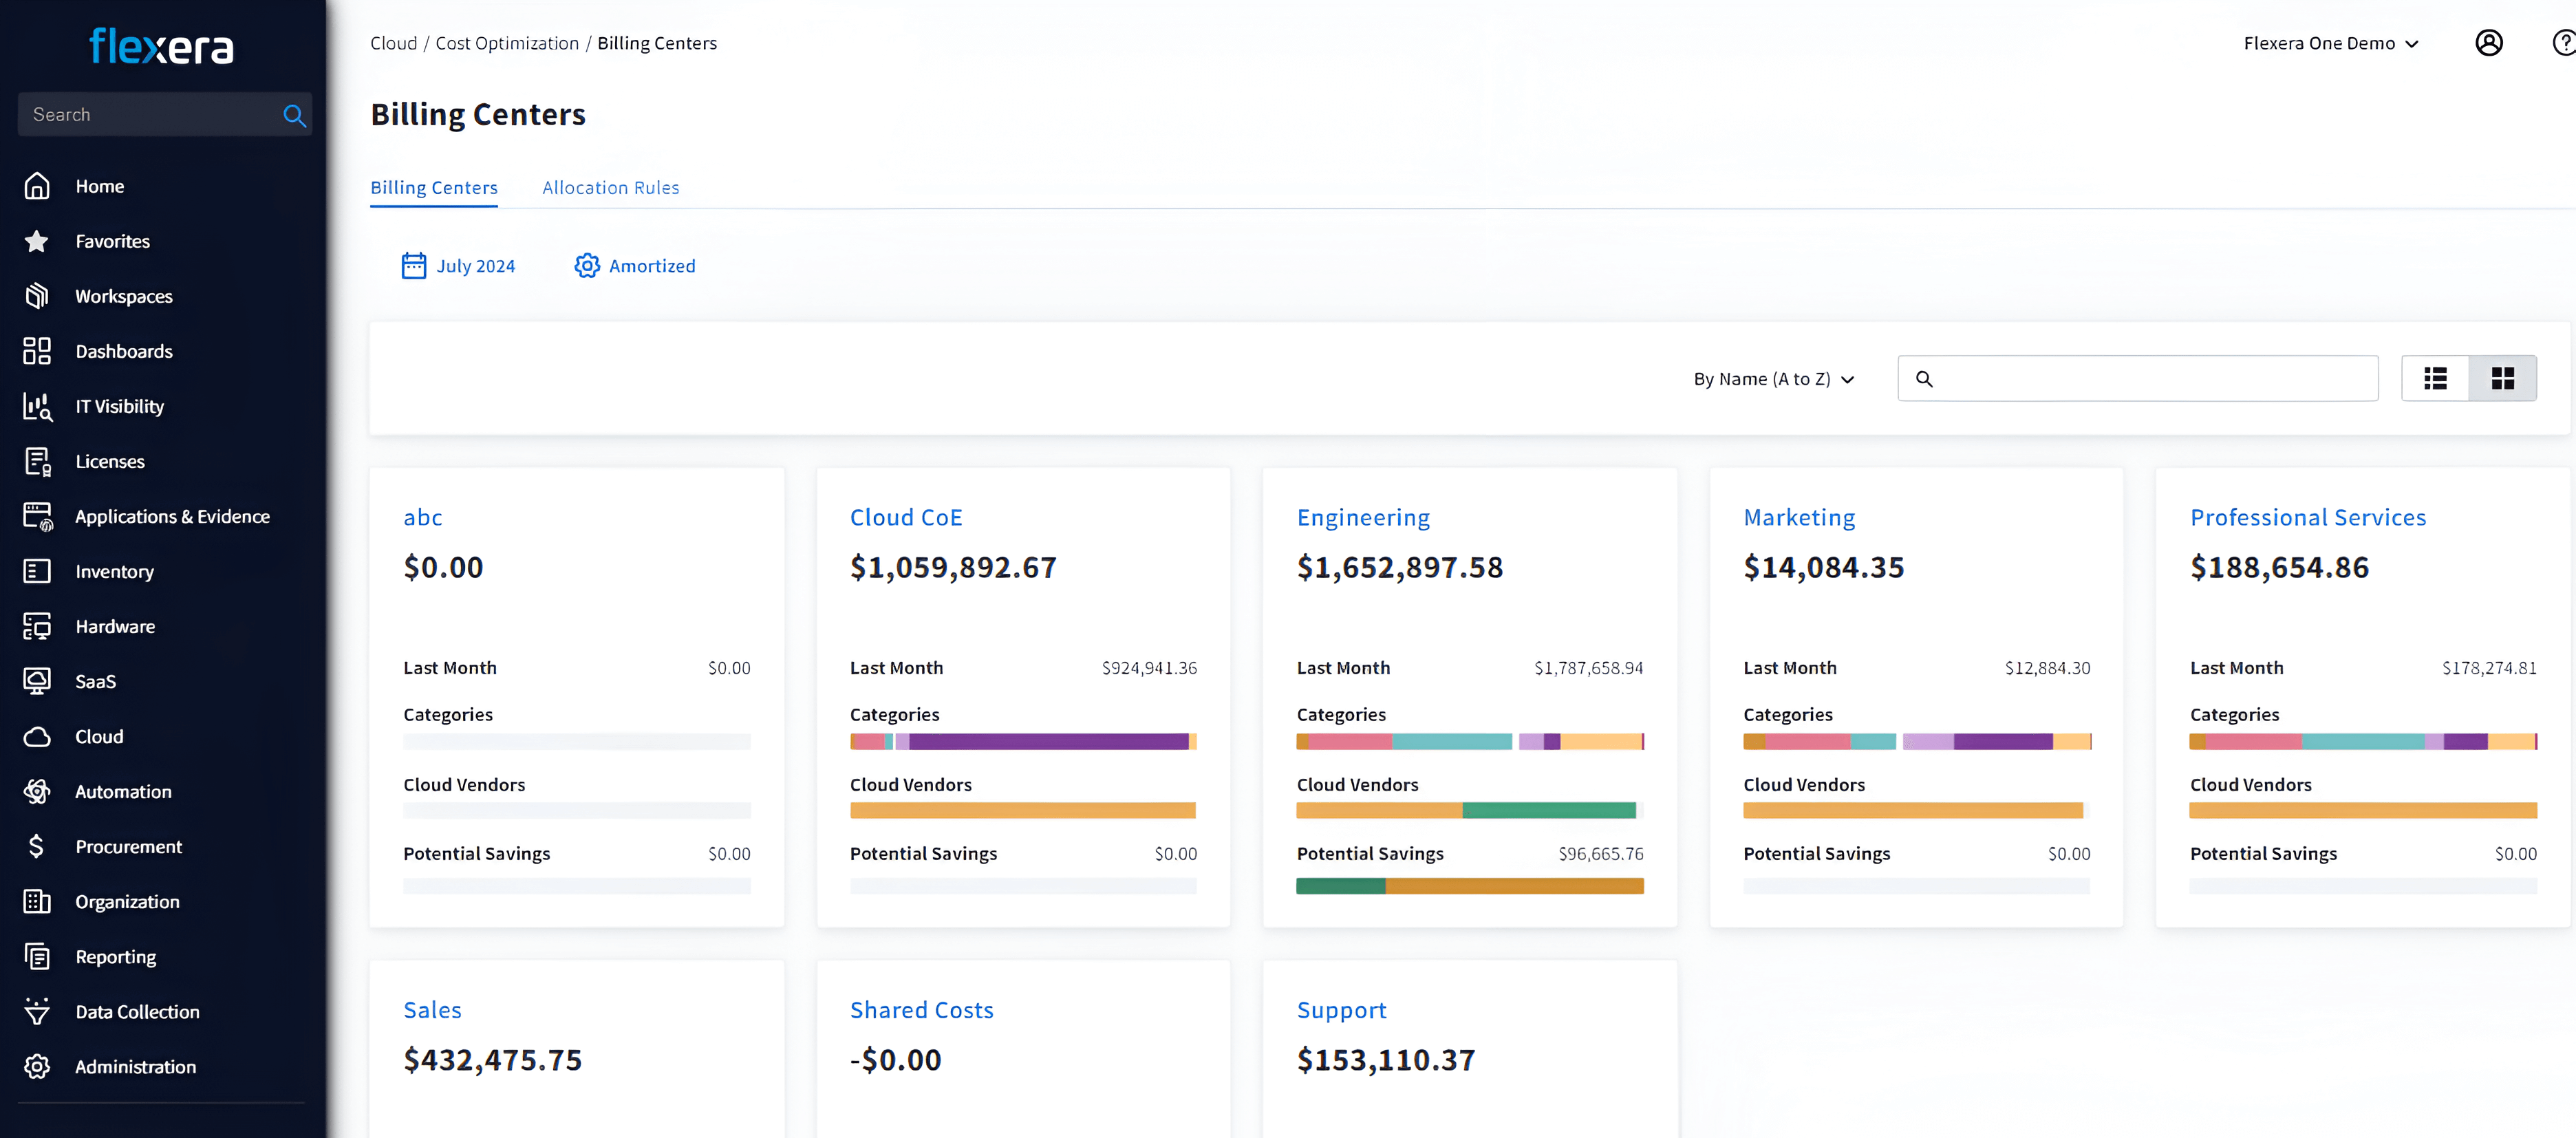The width and height of the screenshot is (2576, 1138).
Task: Open the Engineering billing center link
Action: tap(1362, 517)
